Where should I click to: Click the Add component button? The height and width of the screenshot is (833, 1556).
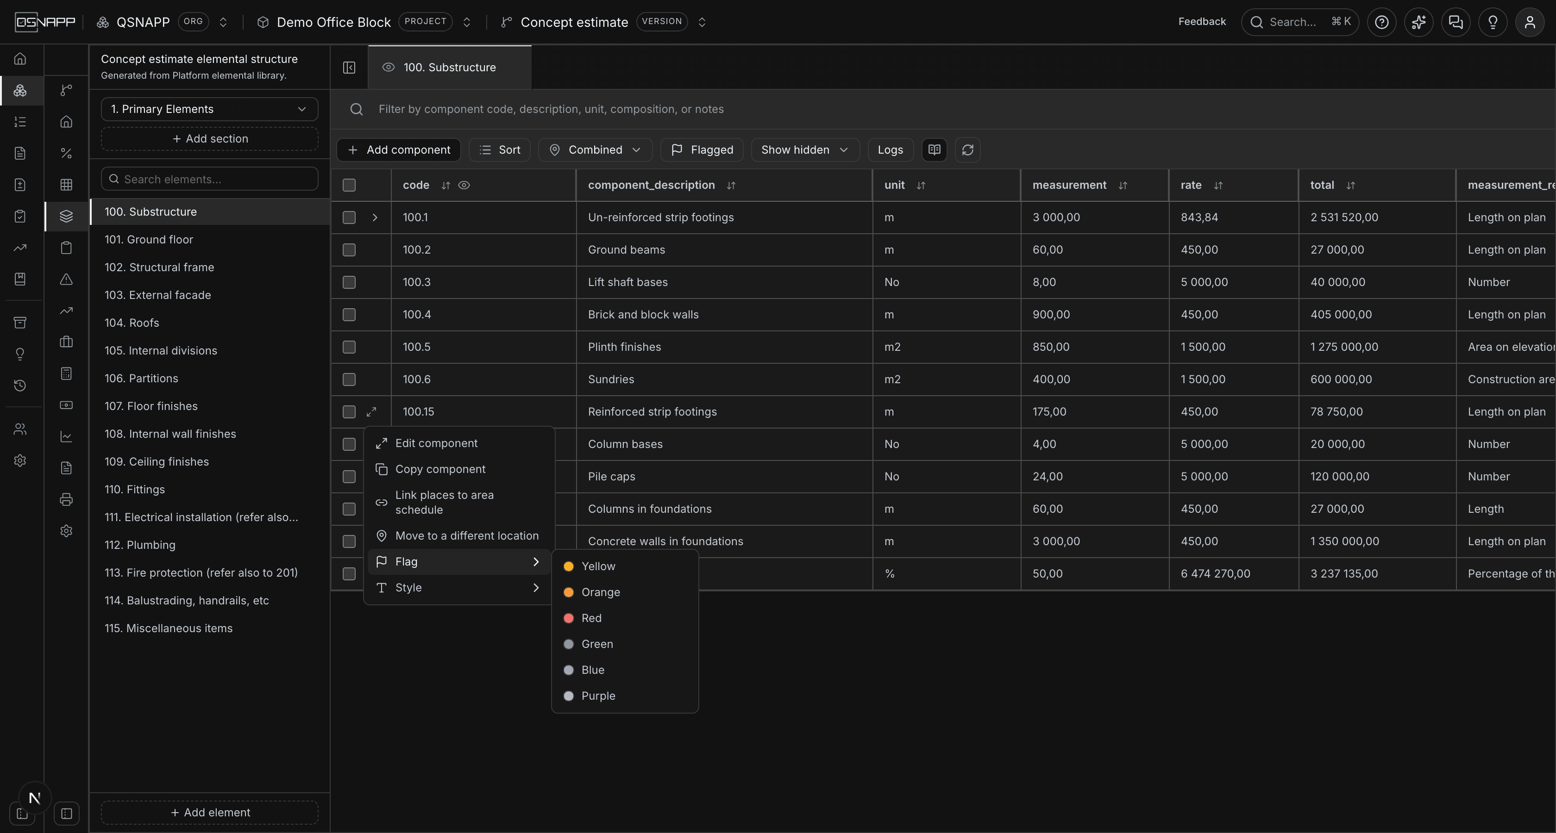(399, 149)
